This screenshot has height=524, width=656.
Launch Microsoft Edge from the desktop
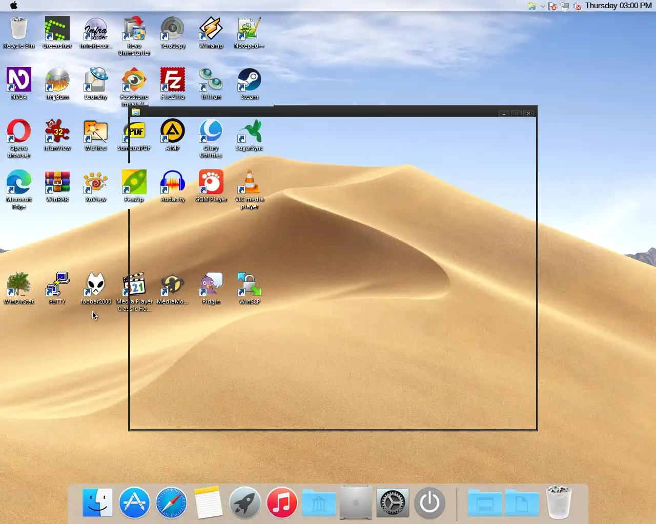pyautogui.click(x=19, y=189)
